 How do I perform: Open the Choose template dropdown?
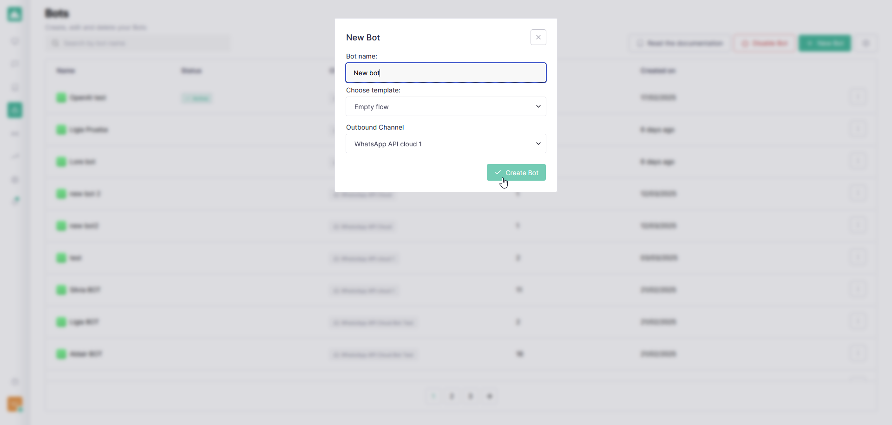[x=446, y=107]
